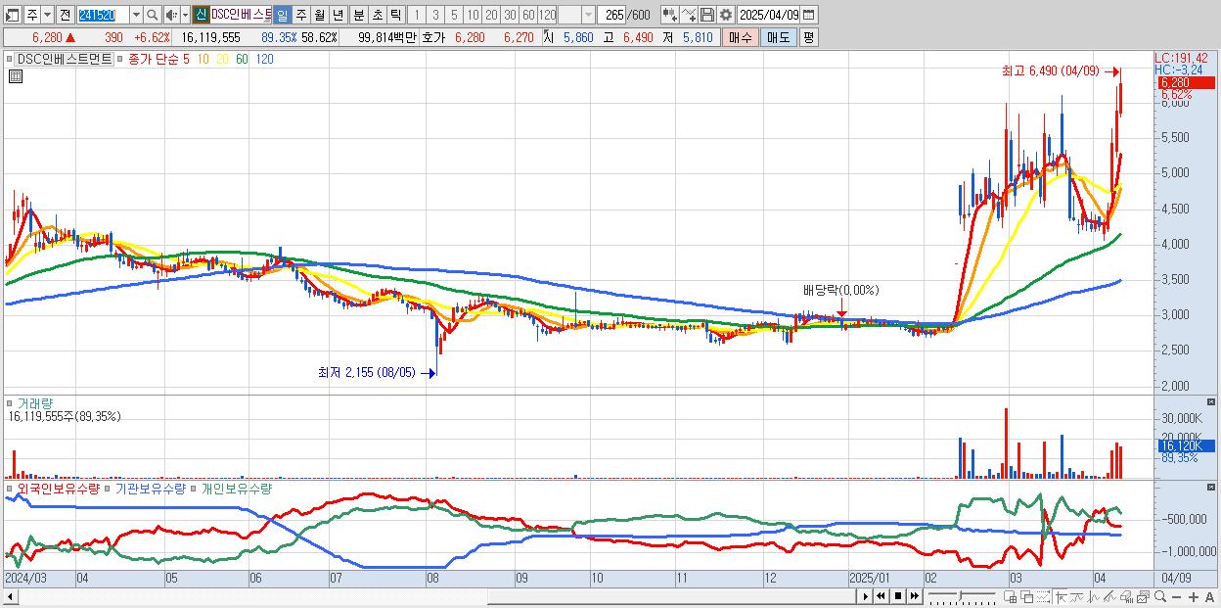Click the grid icon under DSC인베스트먼트 label
This screenshot has width=1221, height=608.
tap(16, 77)
